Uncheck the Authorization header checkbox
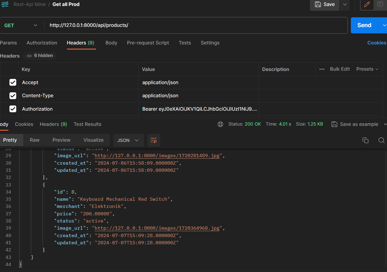Screen dimensions: 387x272 coord(13,109)
